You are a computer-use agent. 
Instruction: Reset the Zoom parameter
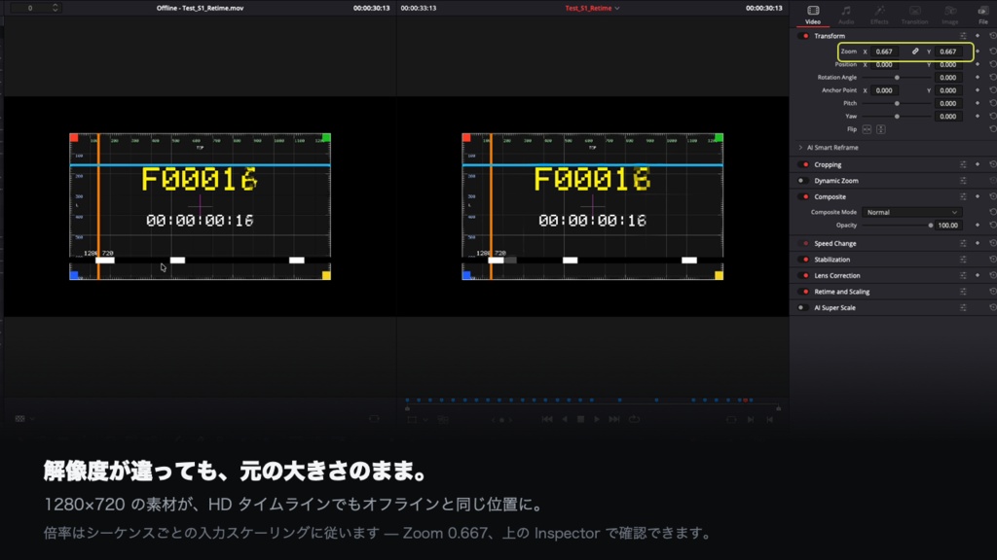click(x=992, y=52)
